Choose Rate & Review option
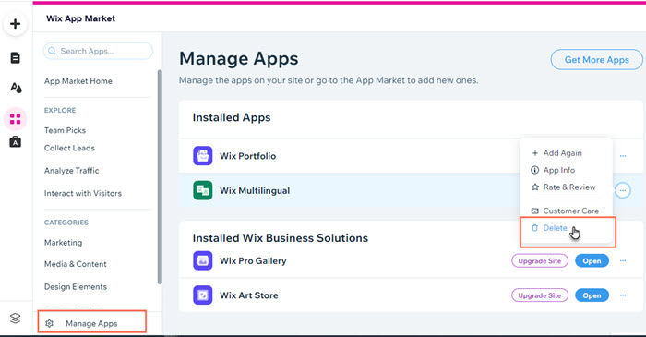646x337 pixels. pyautogui.click(x=563, y=187)
